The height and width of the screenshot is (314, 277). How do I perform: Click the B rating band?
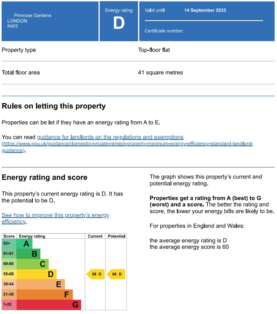click(28, 254)
